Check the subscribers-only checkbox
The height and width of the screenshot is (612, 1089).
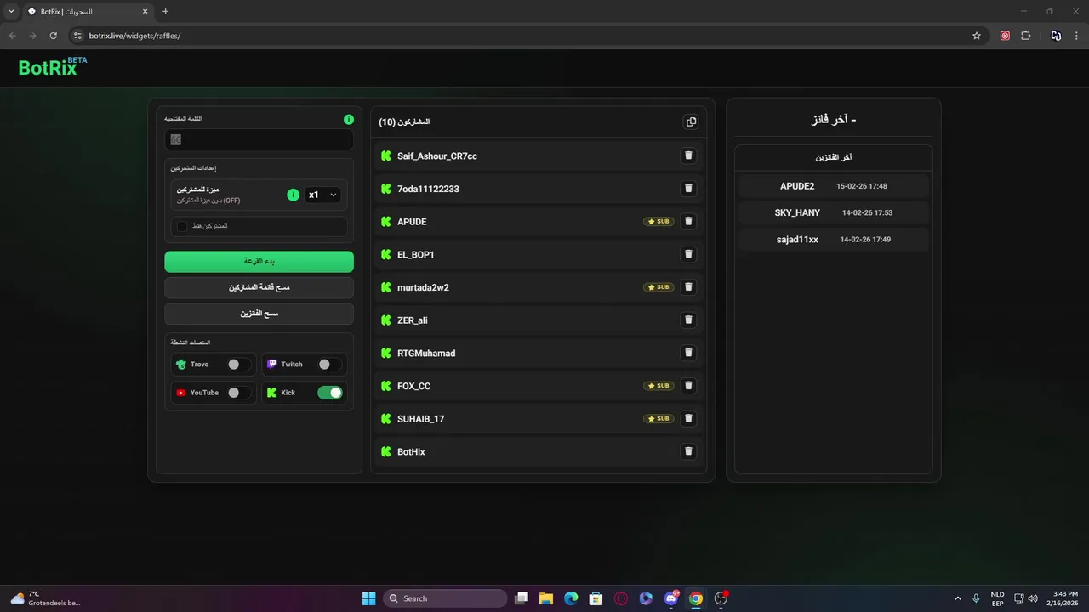182,226
